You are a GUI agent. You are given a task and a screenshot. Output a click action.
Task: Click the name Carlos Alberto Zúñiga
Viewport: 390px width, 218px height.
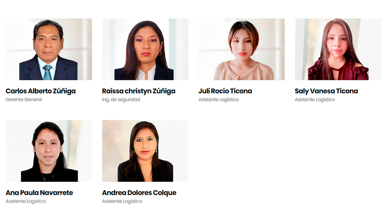pos(40,91)
